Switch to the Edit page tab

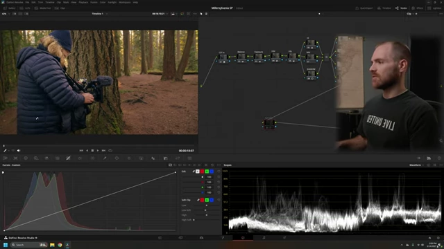[201, 238]
